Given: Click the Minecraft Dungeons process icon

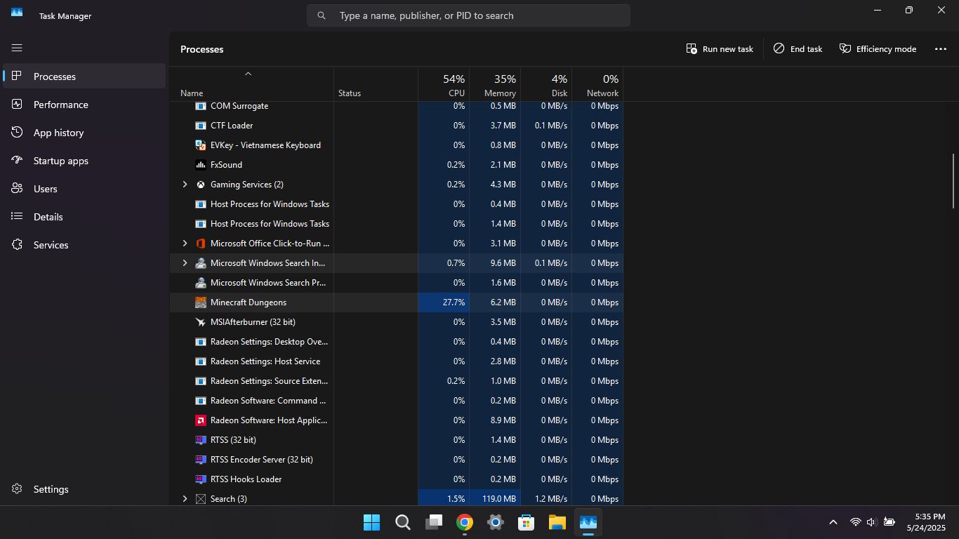Looking at the screenshot, I should click(201, 302).
